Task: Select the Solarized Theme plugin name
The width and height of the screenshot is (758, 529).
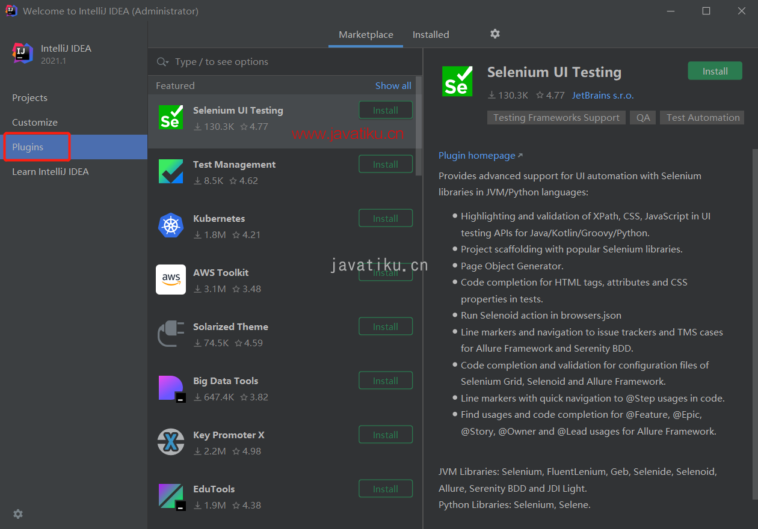Action: tap(230, 326)
